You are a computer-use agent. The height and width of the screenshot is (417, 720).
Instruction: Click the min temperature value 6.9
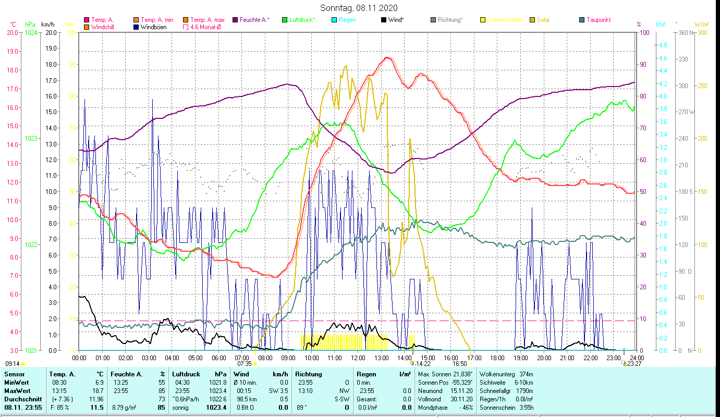click(100, 383)
